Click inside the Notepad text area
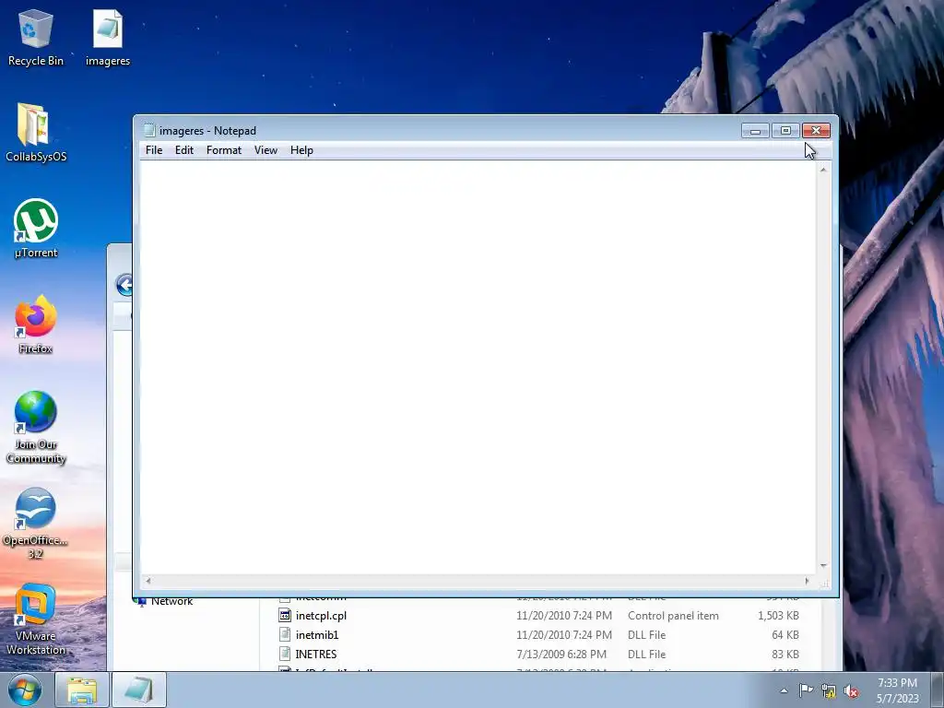The width and height of the screenshot is (944, 708). pos(478,367)
